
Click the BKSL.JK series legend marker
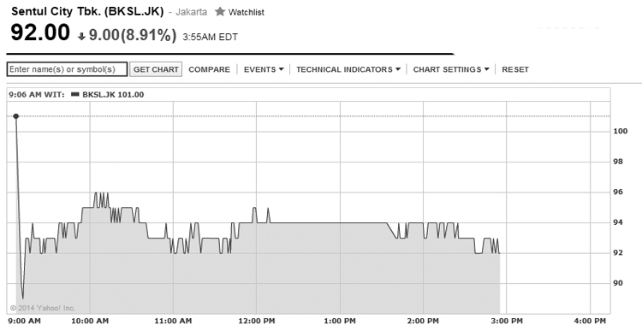75,95
